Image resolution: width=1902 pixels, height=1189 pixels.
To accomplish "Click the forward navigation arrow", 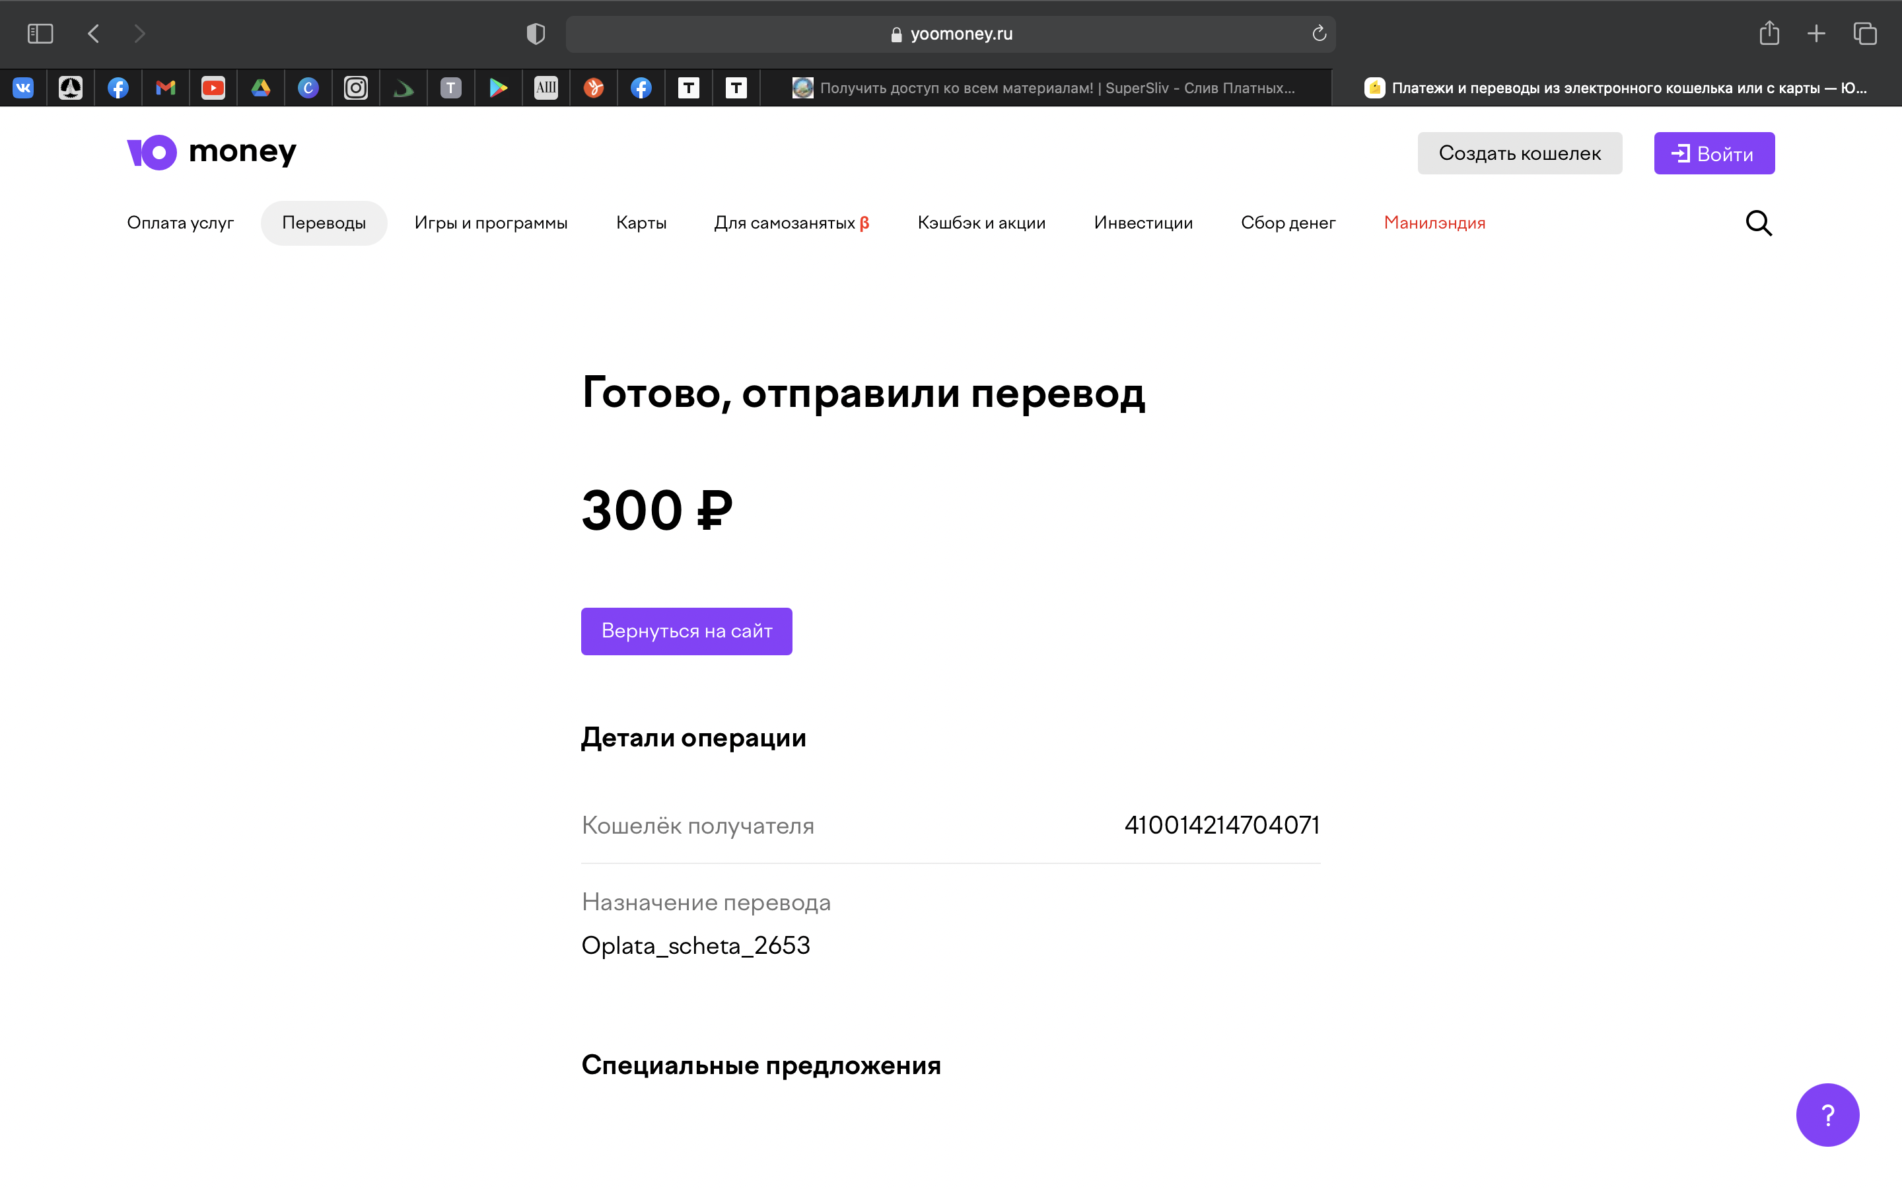I will (x=139, y=34).
